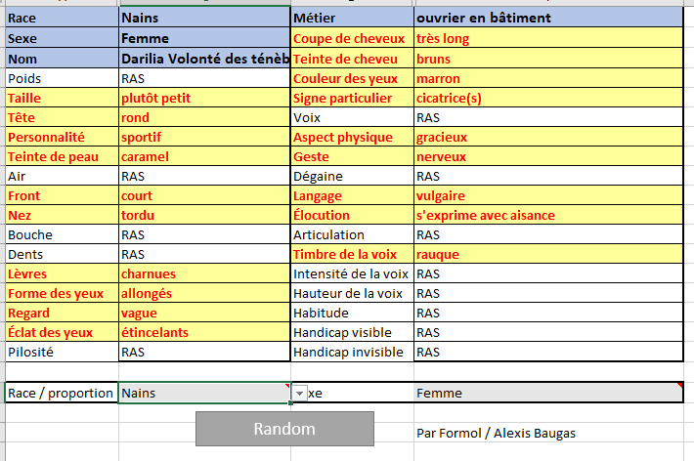Click the "très long" hair length cell
694x461 pixels.
(x=547, y=39)
